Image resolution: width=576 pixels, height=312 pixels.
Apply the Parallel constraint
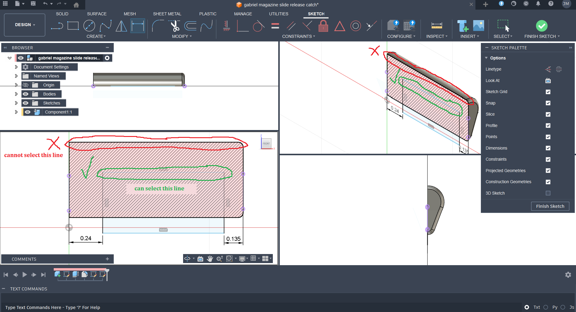[291, 26]
